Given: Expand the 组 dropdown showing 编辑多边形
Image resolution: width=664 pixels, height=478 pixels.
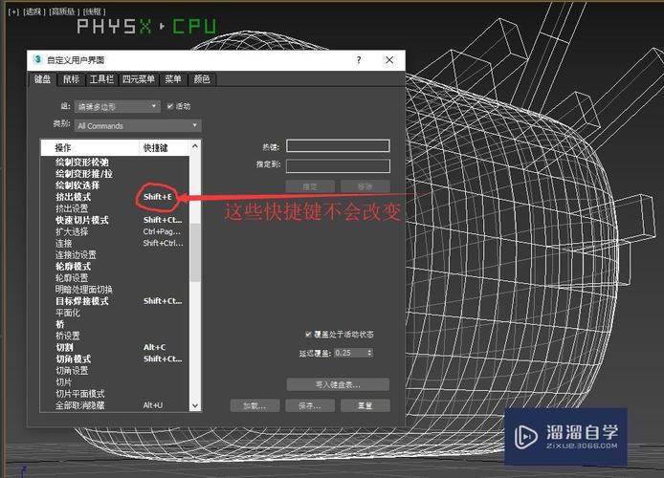Looking at the screenshot, I should [118, 107].
